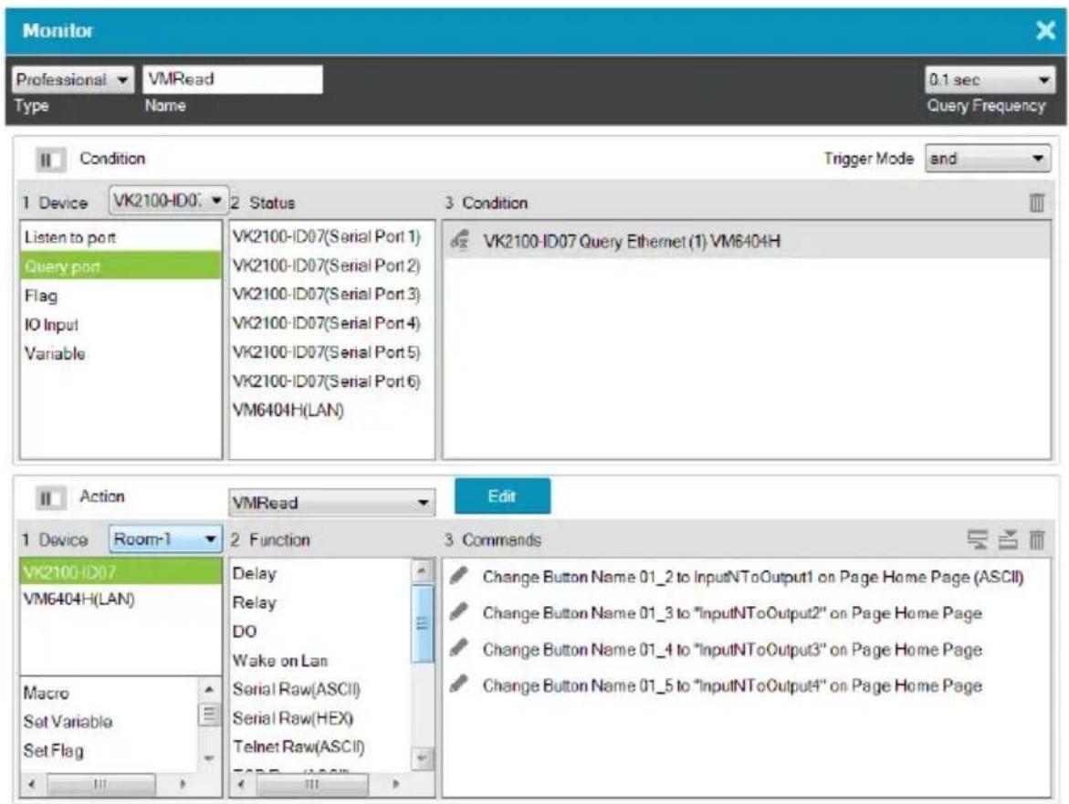Delete condition with trash icon

pos(1036,203)
